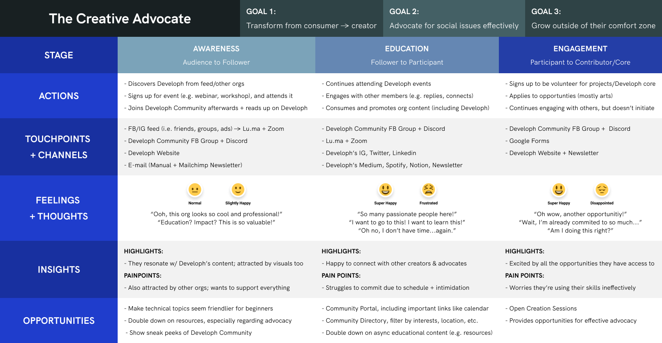Select the Super Happy emoji under Education
The height and width of the screenshot is (343, 662).
386,190
